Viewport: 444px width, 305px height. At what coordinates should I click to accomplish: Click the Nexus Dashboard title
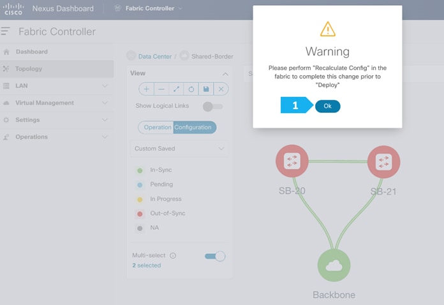[x=63, y=8]
